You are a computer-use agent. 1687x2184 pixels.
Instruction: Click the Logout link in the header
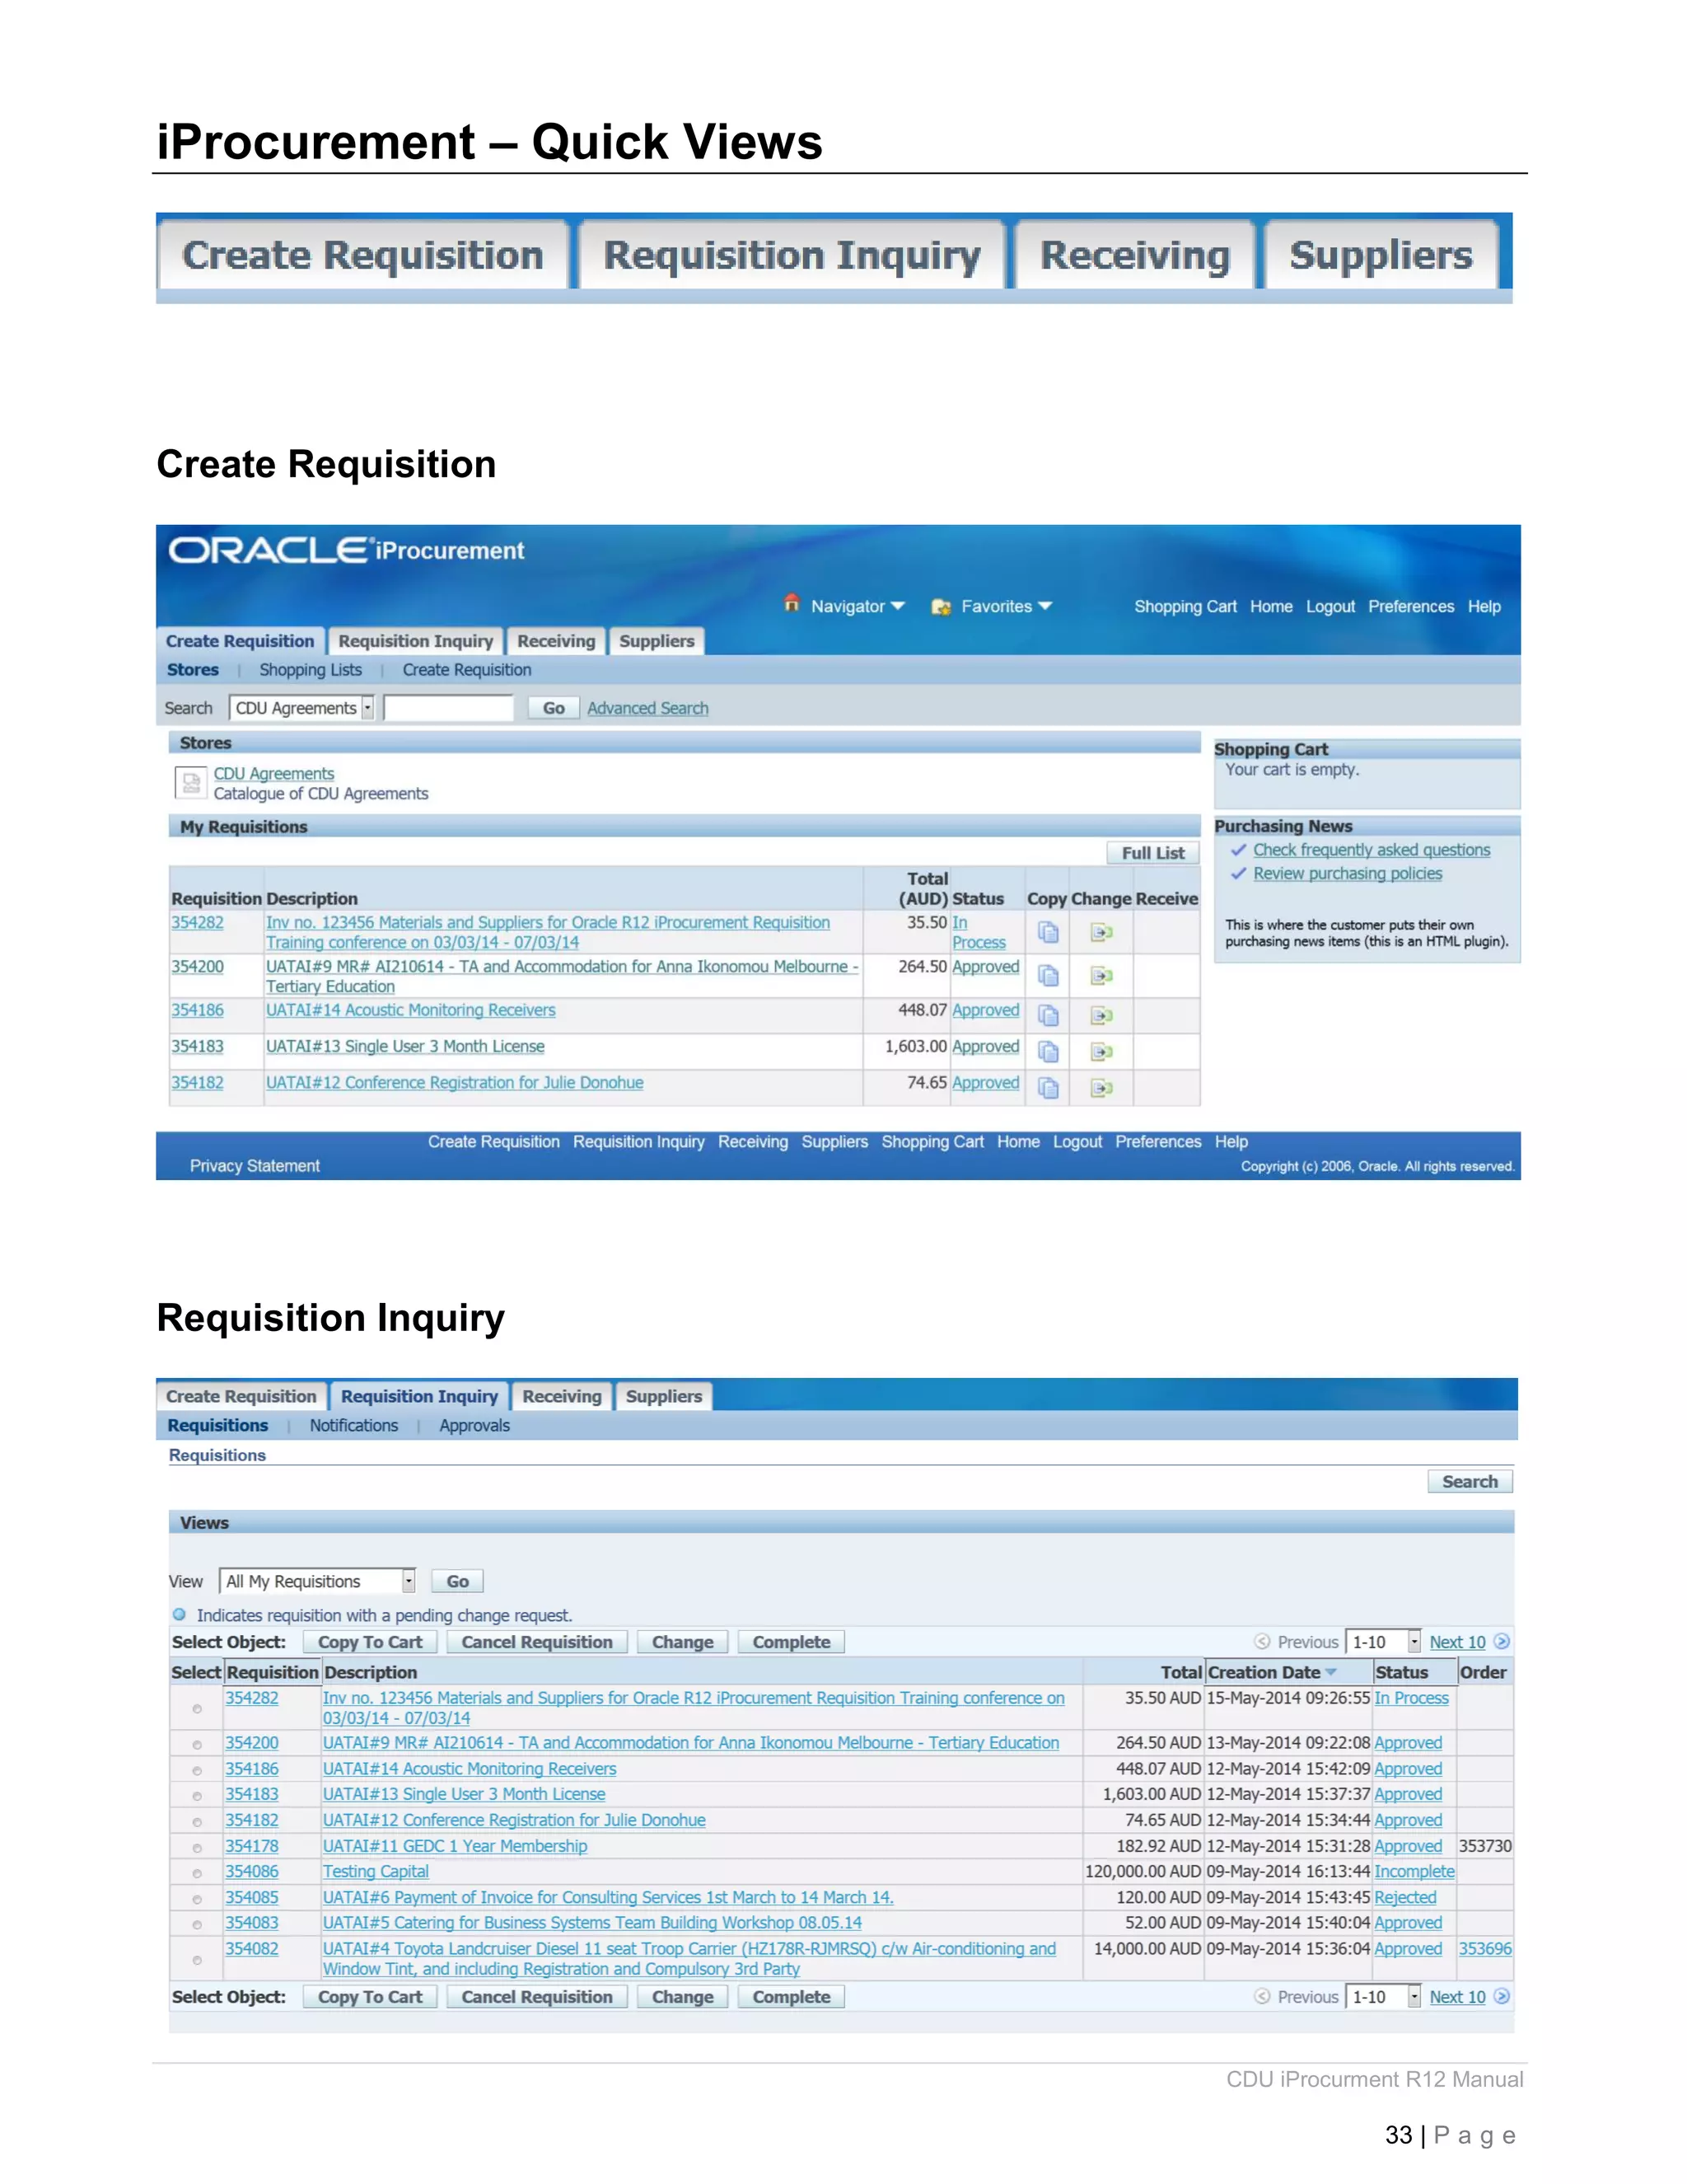click(x=1330, y=606)
